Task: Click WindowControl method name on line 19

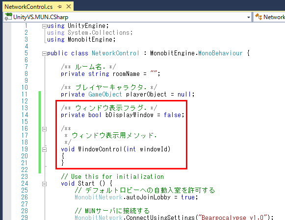Action: pos(100,149)
